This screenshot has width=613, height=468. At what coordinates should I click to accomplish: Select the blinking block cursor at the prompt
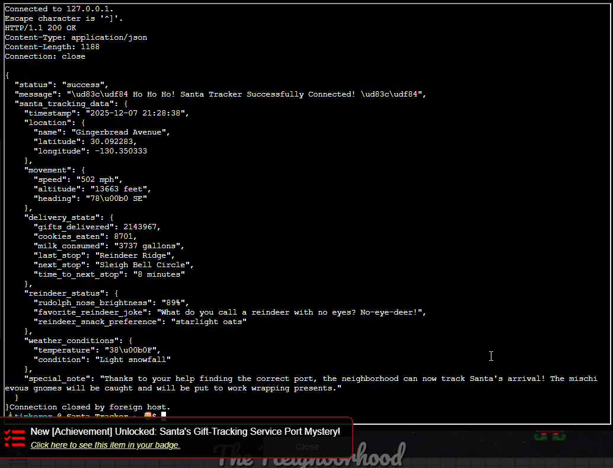pyautogui.click(x=164, y=415)
